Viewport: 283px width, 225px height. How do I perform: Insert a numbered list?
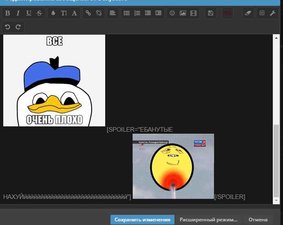(137, 13)
